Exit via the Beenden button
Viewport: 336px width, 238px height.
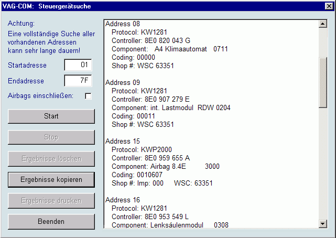[x=51, y=221]
